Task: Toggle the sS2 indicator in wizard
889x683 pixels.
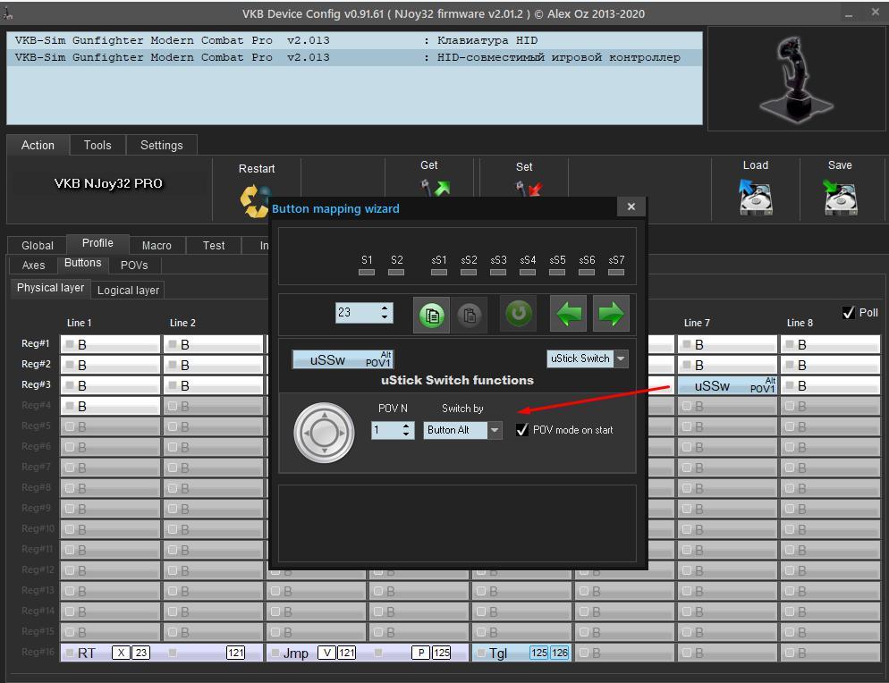Action: point(469,272)
